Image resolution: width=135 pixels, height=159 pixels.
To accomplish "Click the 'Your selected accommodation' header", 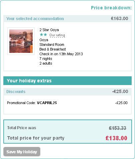I will tap(35, 19).
